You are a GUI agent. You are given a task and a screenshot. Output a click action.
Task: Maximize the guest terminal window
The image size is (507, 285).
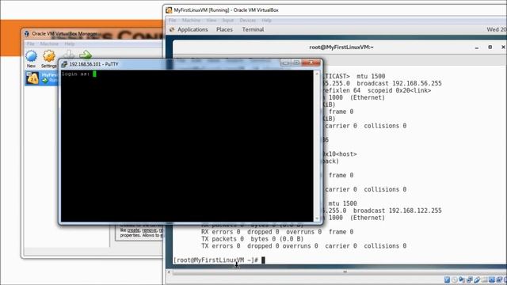click(x=490, y=47)
